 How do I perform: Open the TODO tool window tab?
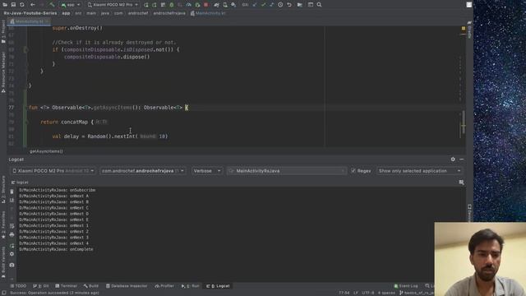tap(18, 286)
